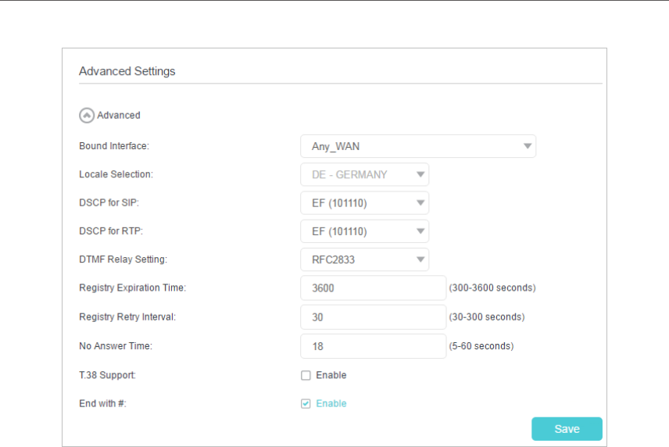This screenshot has height=447, width=669.
Task: Click the Locale Selection dropdown arrow
Action: pos(421,174)
